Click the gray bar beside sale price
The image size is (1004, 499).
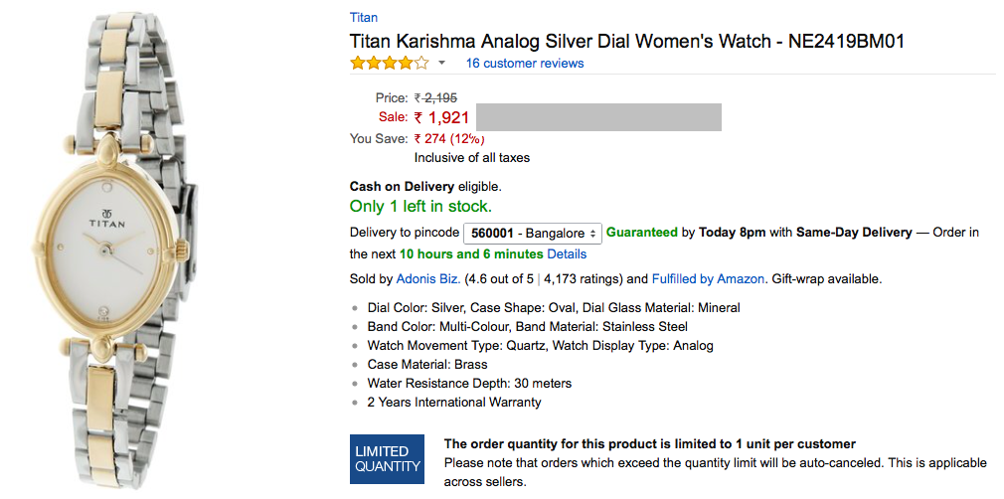598,117
